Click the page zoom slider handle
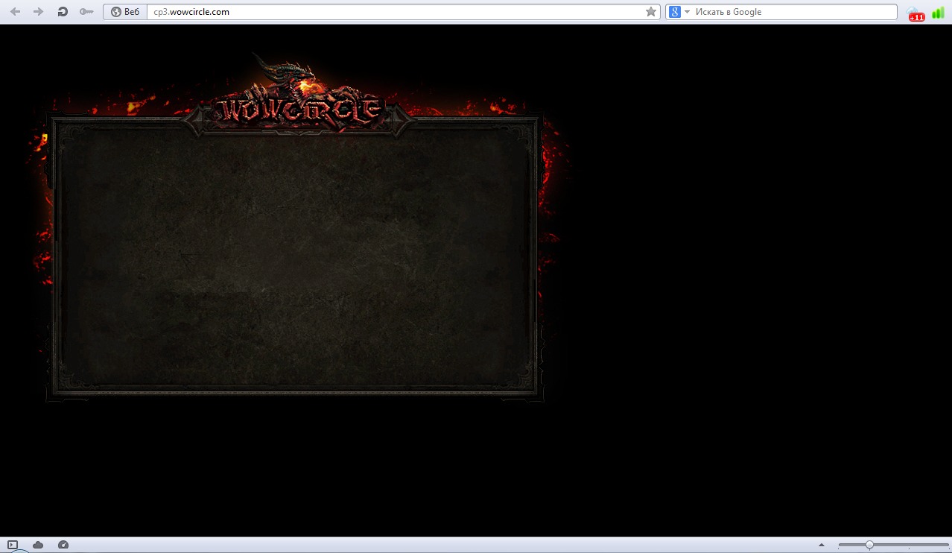The width and height of the screenshot is (952, 553). pos(869,545)
